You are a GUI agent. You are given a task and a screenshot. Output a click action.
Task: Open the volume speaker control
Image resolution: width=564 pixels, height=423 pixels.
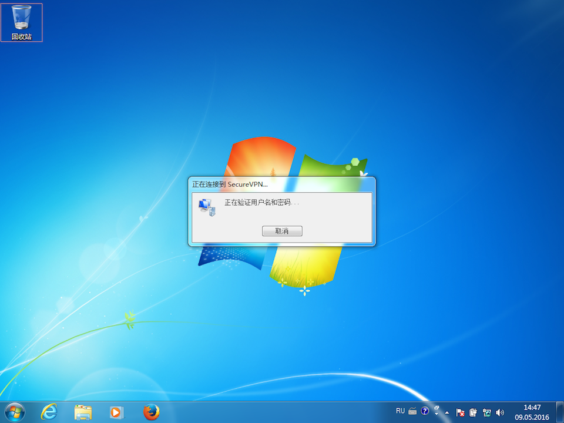coord(500,412)
